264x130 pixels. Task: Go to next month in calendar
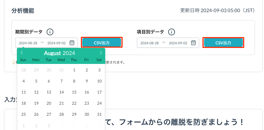tap(101, 53)
